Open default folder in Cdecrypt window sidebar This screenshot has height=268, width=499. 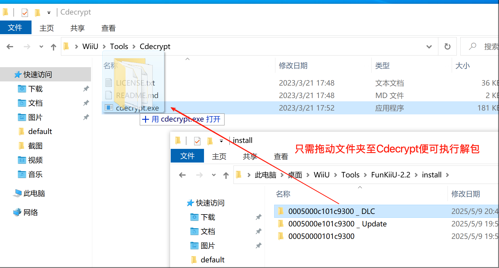click(40, 131)
